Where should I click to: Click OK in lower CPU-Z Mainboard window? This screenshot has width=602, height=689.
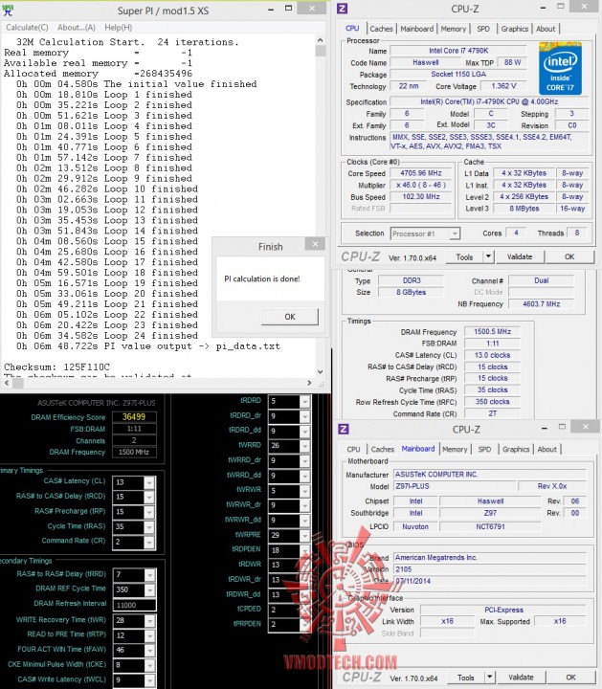pos(570,678)
